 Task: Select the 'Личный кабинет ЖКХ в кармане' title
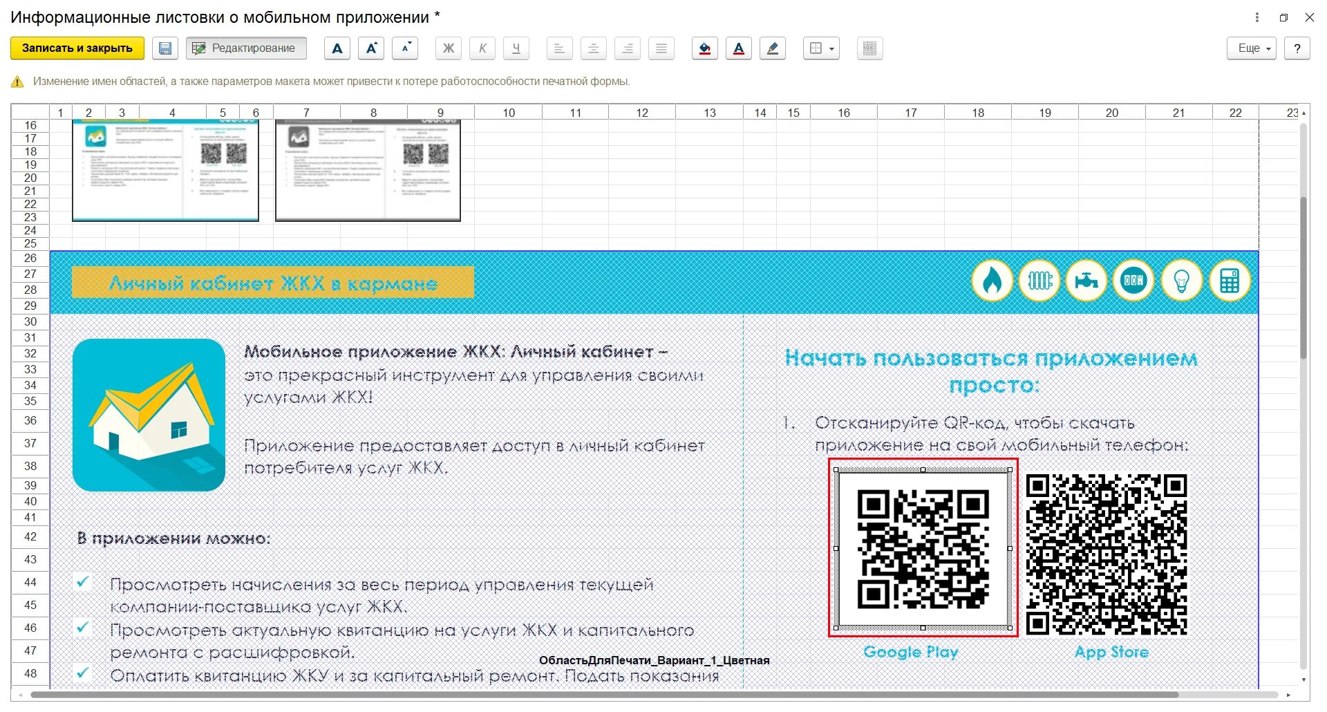273,283
